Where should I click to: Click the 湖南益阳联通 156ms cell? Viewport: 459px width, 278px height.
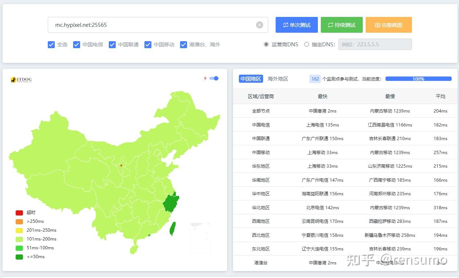click(323, 194)
